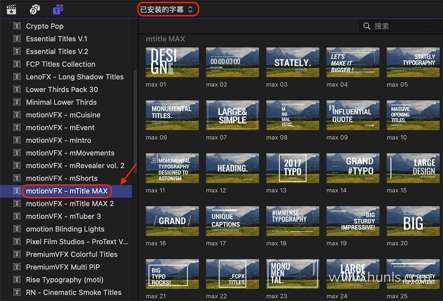443x301 pixels.
Task: Select the max 04 LET'S MAKE IT BIGGER thumbnail
Action: click(353, 62)
